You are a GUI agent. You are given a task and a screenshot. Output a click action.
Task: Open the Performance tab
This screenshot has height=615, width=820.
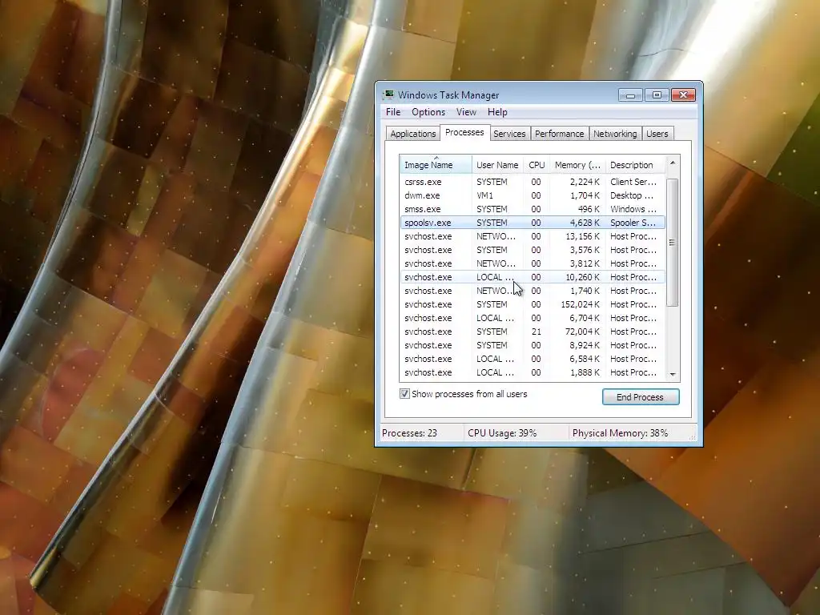coord(559,134)
